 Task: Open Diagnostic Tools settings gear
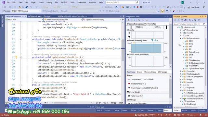[x=128, y=20]
